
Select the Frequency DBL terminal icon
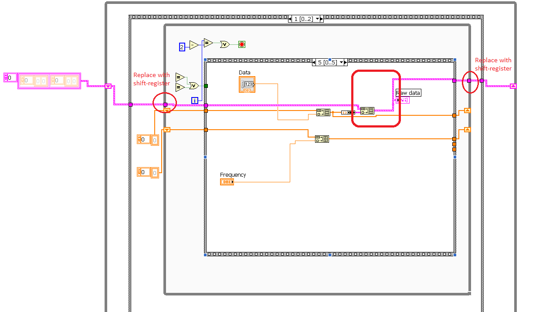coord(227,181)
